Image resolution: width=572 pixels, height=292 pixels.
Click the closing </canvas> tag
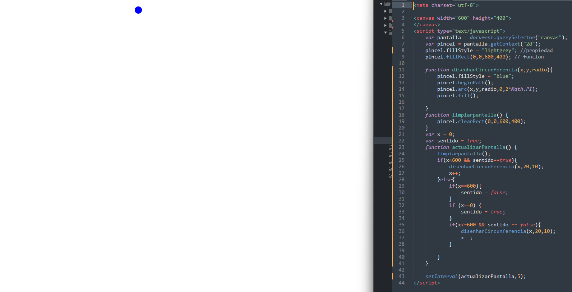coord(427,25)
